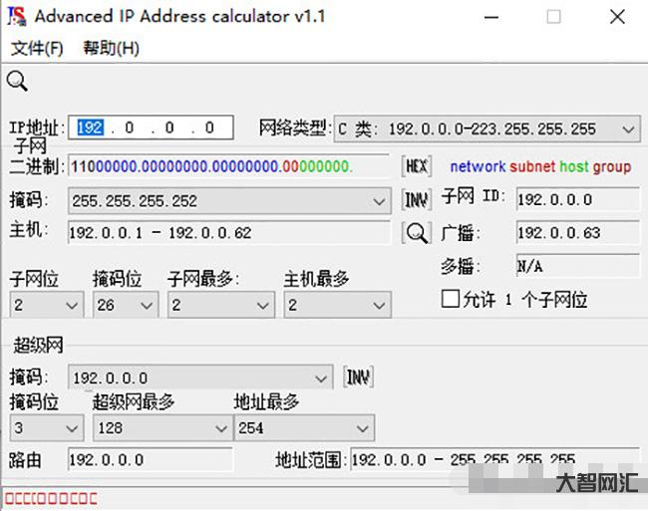Click the supernet INV button
The height and width of the screenshot is (511, 648).
[x=358, y=378]
